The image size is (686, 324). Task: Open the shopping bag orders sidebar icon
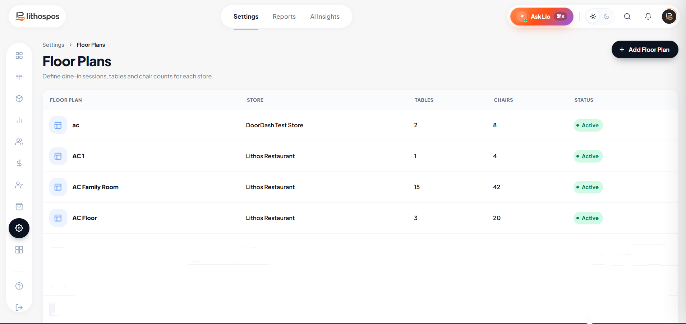19,206
